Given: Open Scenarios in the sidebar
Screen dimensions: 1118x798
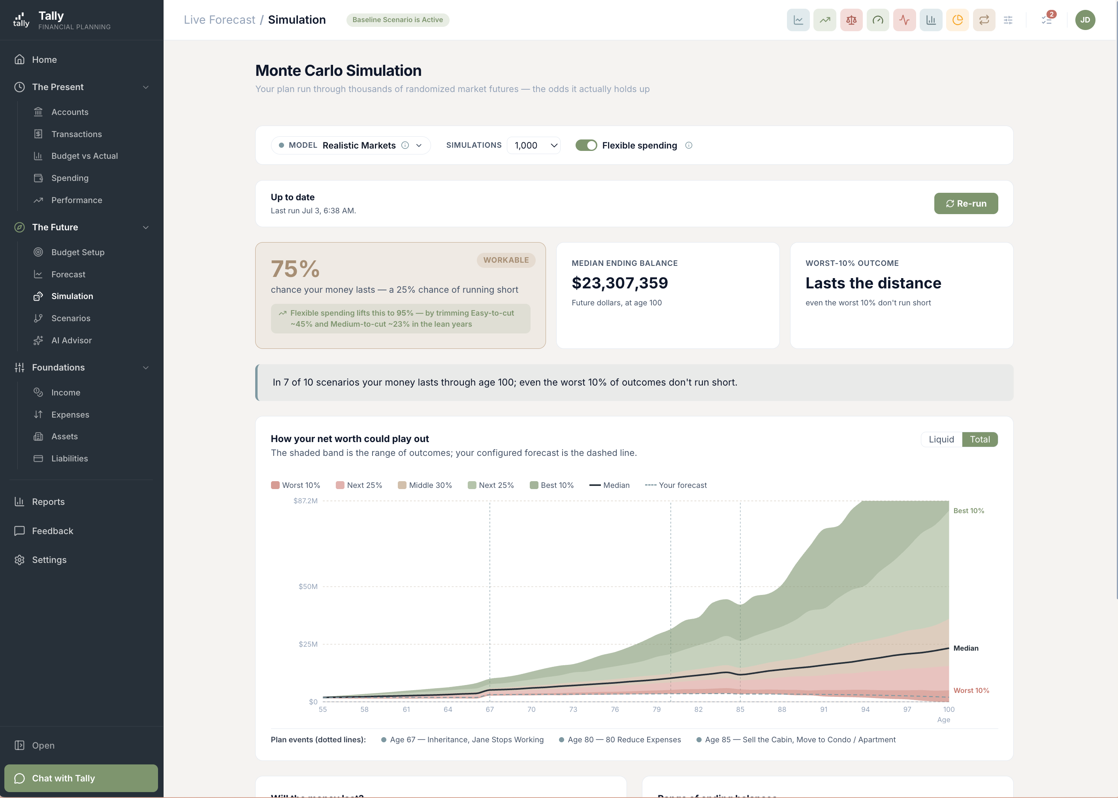Looking at the screenshot, I should (71, 318).
